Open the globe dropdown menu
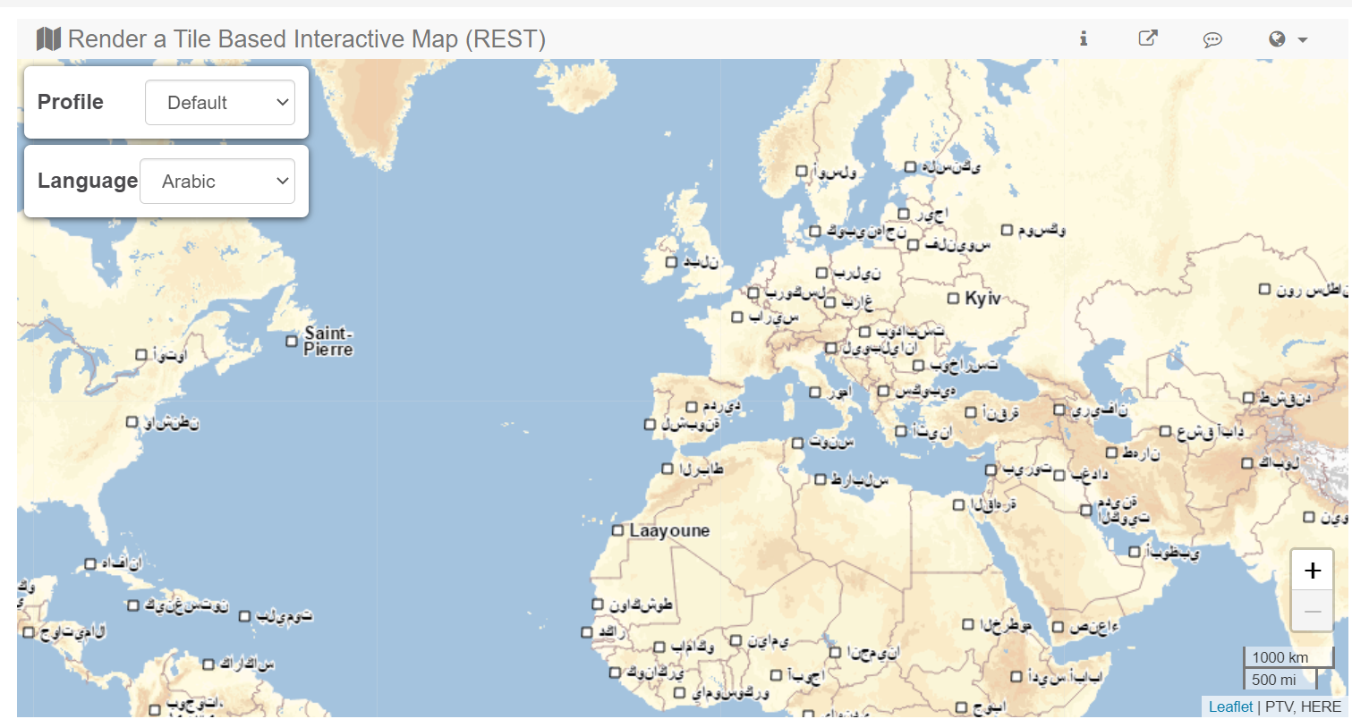The height and width of the screenshot is (719, 1352). point(1288,39)
